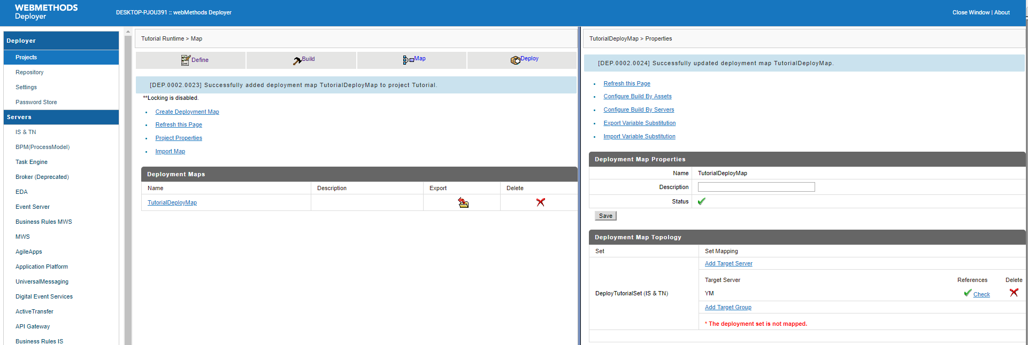Screen dimensions: 1028x345
Task: Open TutorialDeployMap link in table
Action: [172, 202]
